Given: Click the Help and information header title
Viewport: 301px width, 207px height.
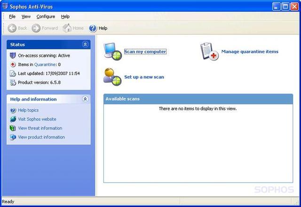Looking at the screenshot, I should click(33, 99).
